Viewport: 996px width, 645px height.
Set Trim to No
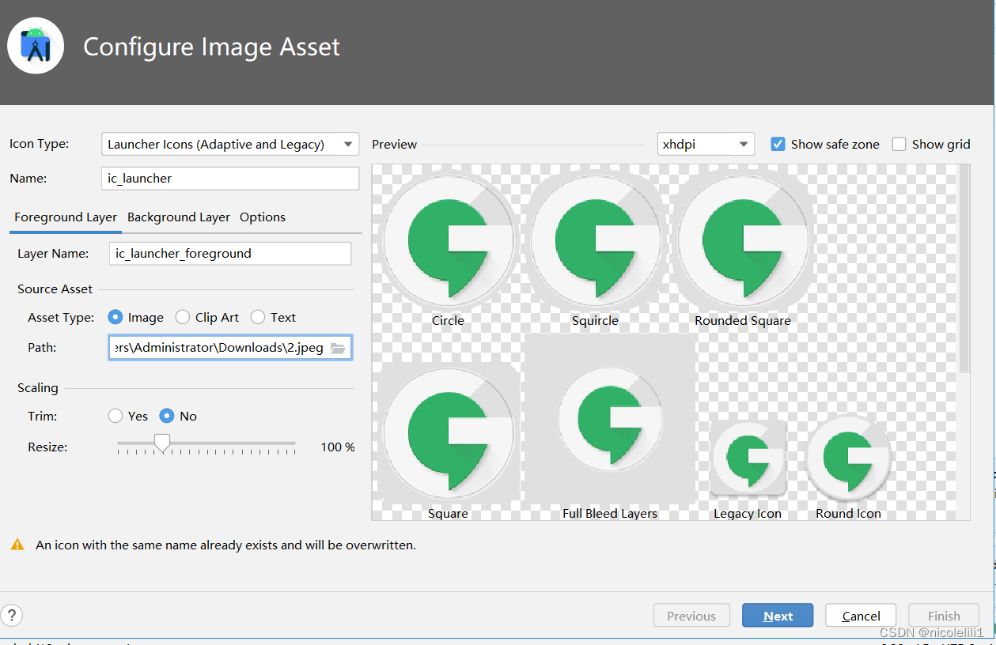pyautogui.click(x=167, y=416)
